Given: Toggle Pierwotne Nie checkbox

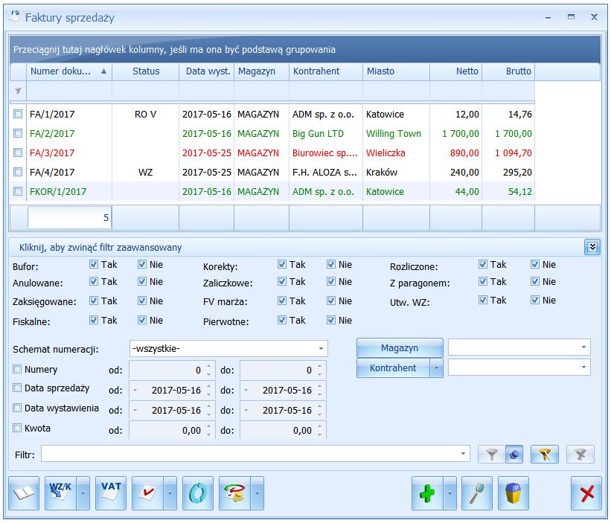Looking at the screenshot, I should (x=331, y=320).
